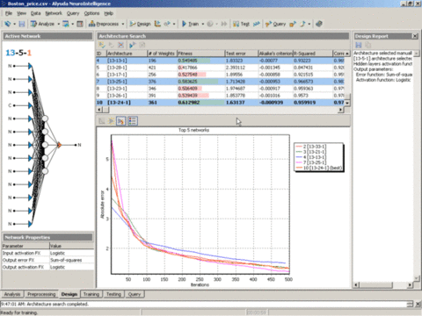This screenshot has width=422, height=316.
Task: Sort by Fitness column header
Action: point(200,54)
